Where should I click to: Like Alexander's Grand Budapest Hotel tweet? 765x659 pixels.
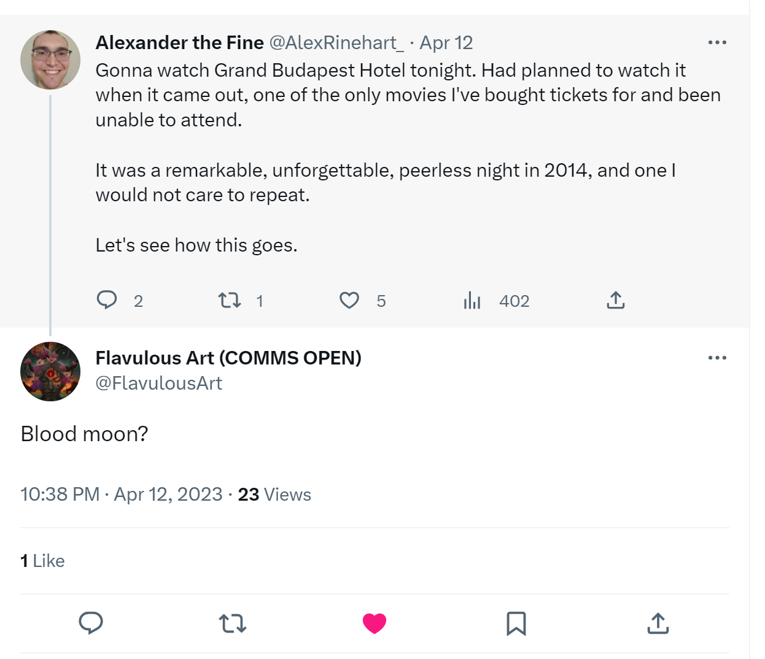point(349,300)
